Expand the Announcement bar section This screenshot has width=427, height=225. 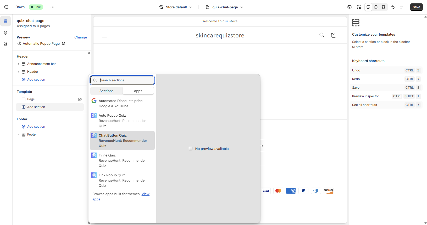click(x=18, y=64)
